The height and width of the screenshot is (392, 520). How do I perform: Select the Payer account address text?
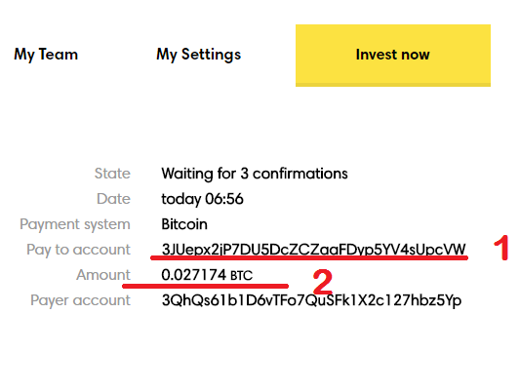[311, 300]
